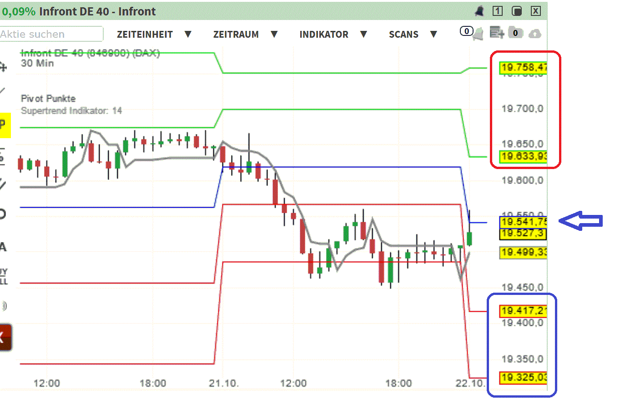625x414 pixels.
Task: Open the SCANS menu
Action: pyautogui.click(x=403, y=35)
